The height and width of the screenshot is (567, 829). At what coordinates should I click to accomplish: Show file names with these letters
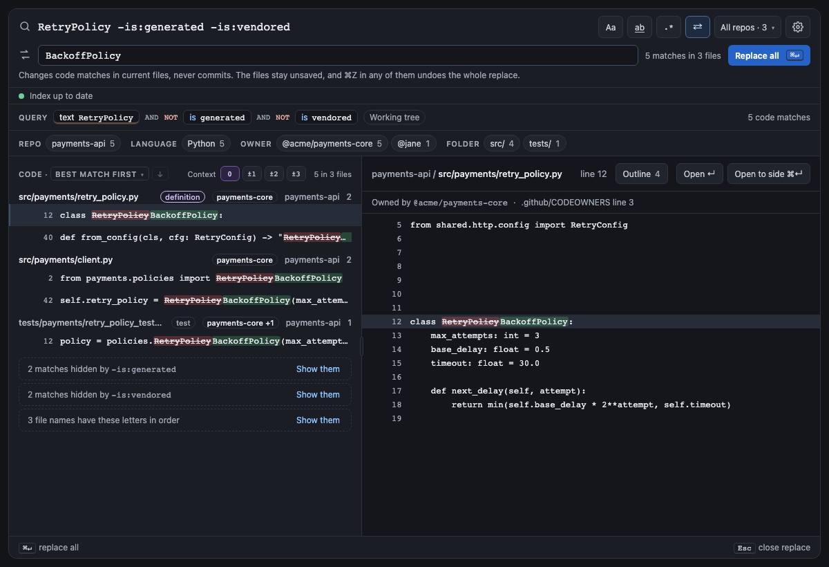pos(318,420)
